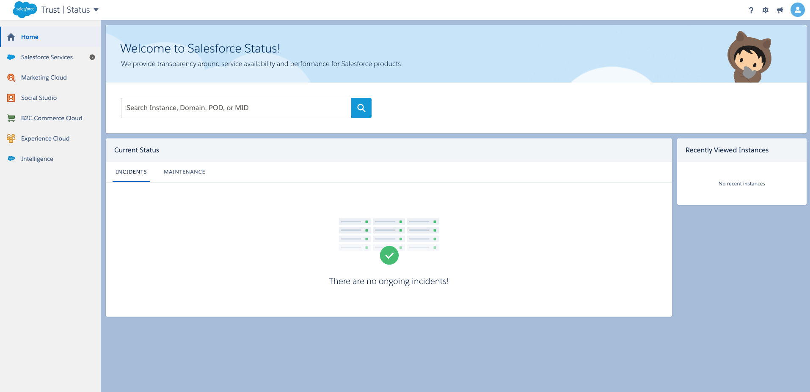Click the Marketing Cloud icon
Image resolution: width=810 pixels, height=392 pixels.
click(11, 77)
